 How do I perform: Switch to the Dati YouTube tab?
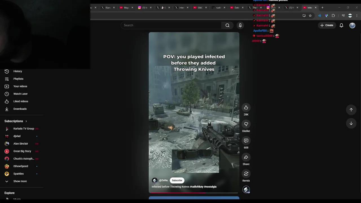pos(237,8)
